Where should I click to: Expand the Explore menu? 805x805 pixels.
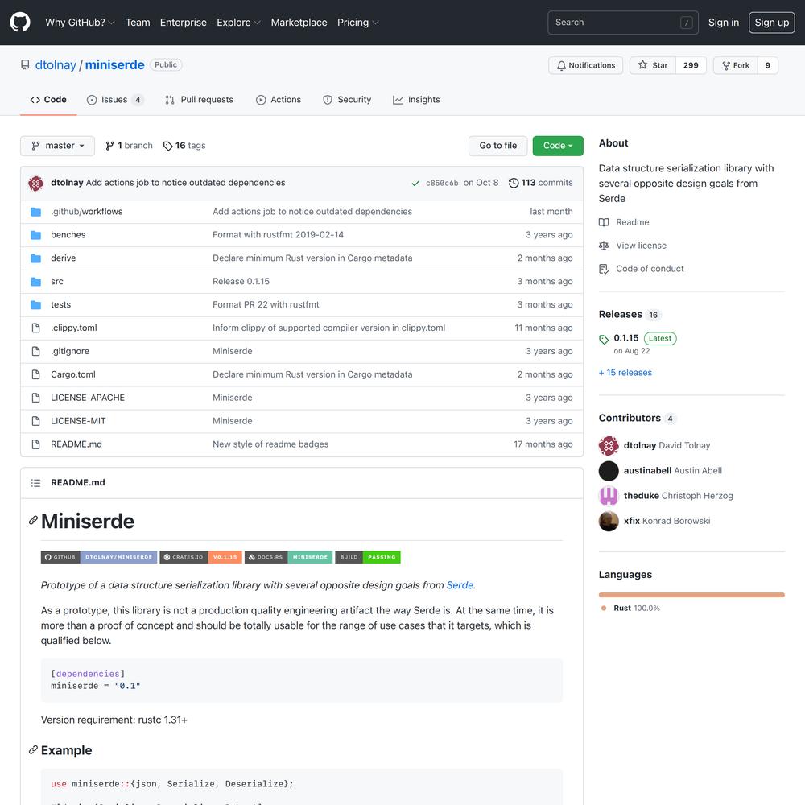click(239, 22)
